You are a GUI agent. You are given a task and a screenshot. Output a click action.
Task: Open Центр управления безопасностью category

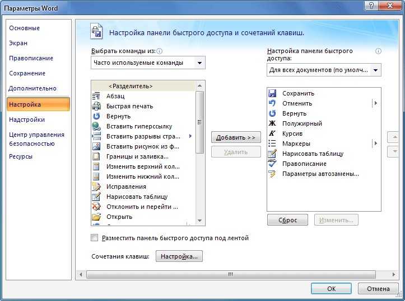point(36,139)
